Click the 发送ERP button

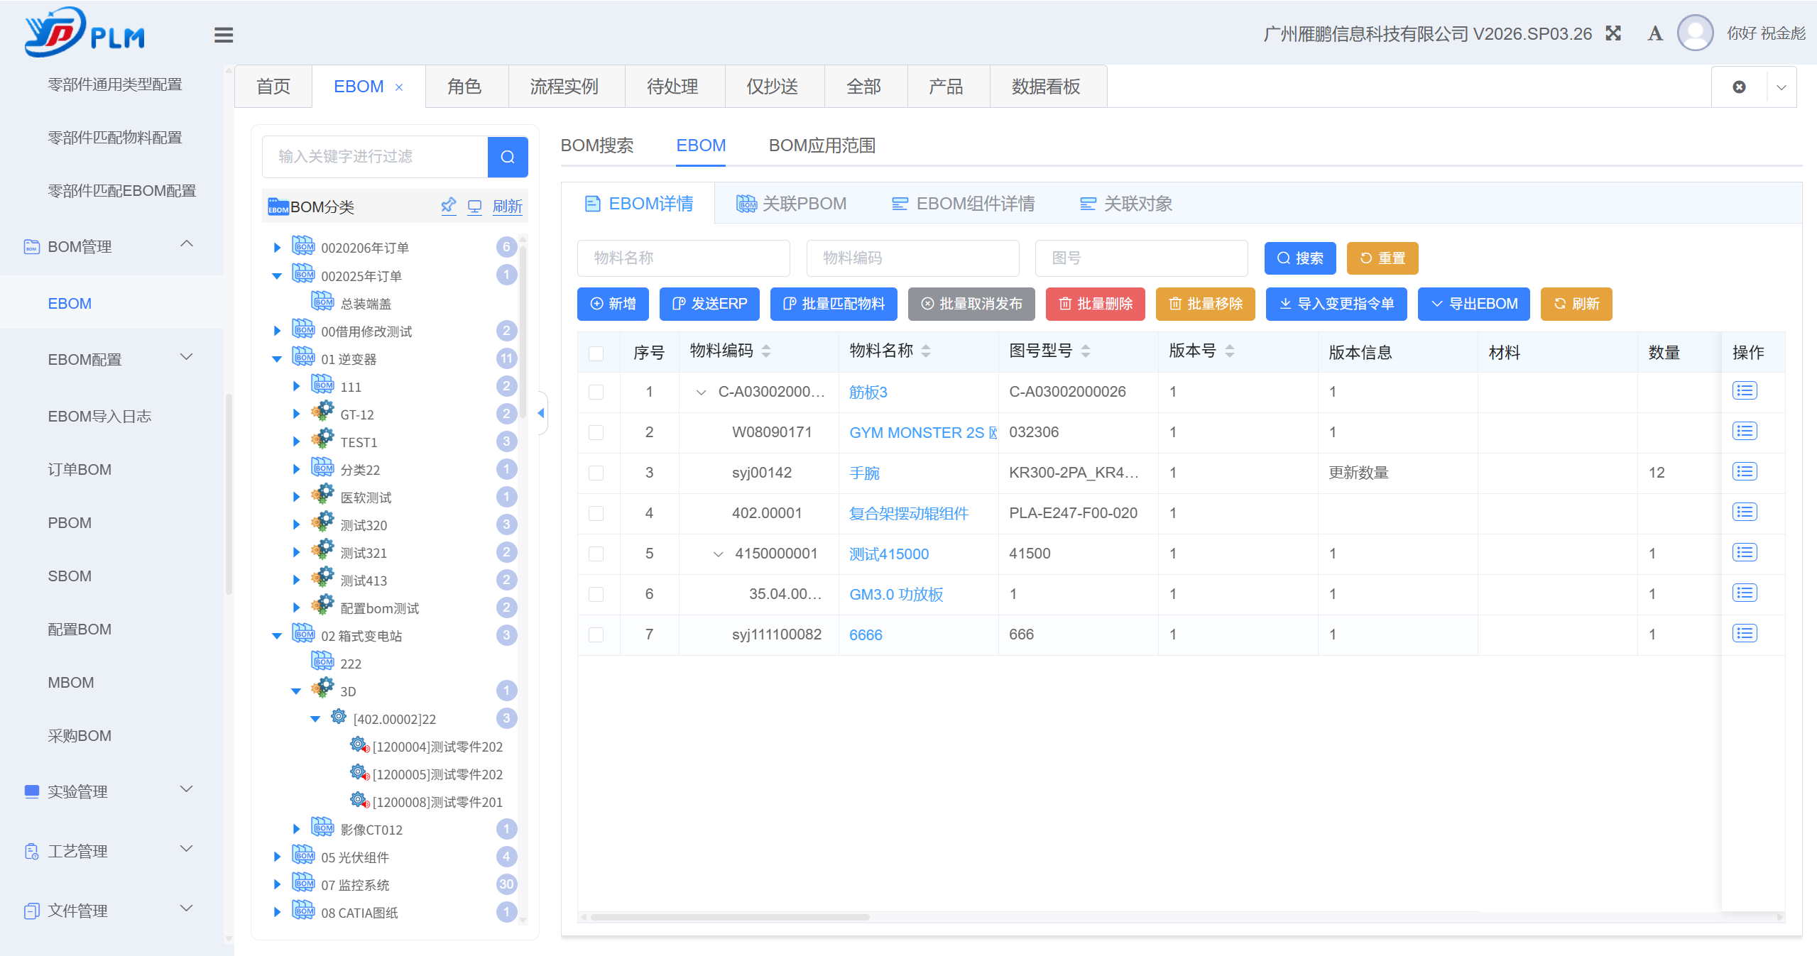pyautogui.click(x=709, y=304)
